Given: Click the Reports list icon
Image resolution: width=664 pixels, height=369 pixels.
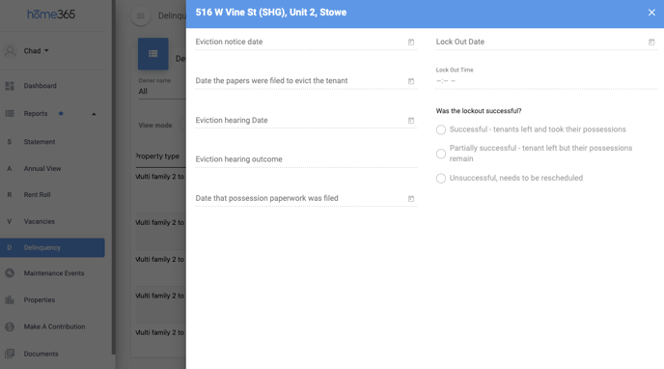Looking at the screenshot, I should pyautogui.click(x=10, y=114).
